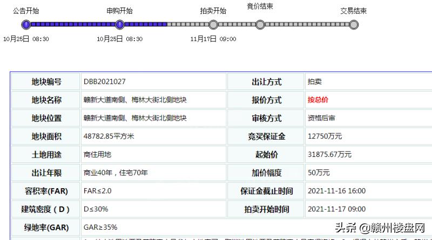Viewport: 432px width, 240px height.
Task: Select the 交易结束 stage label
Action: tap(354, 11)
